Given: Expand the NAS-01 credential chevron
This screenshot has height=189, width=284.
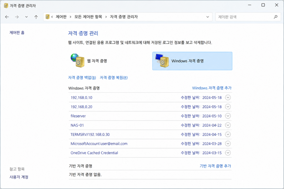Looking at the screenshot, I should pyautogui.click(x=228, y=125).
